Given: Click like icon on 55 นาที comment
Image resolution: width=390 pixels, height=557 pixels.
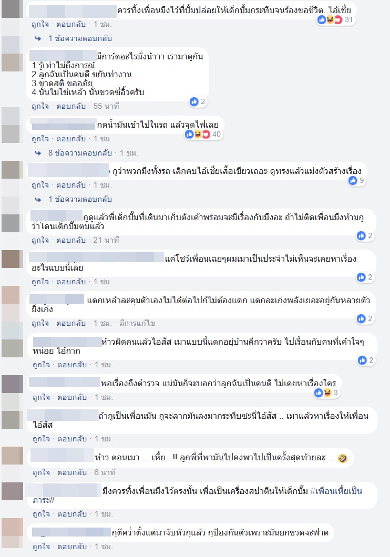Looking at the screenshot, I should click(x=194, y=102).
